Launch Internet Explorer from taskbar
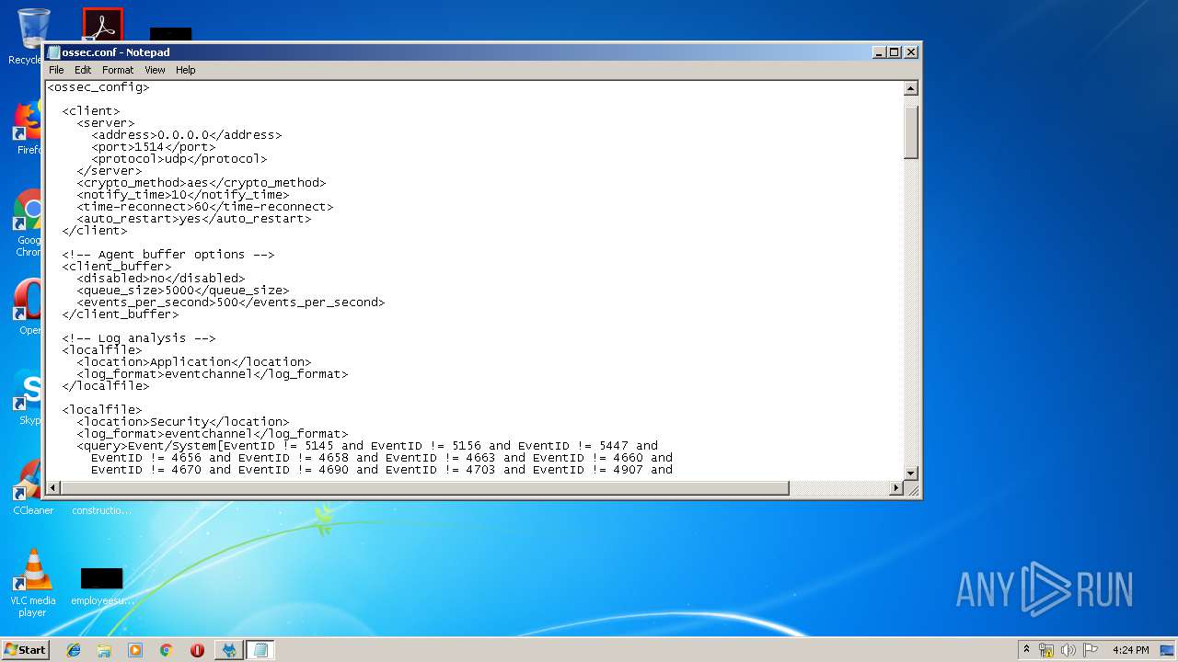The height and width of the screenshot is (662, 1178). point(74,650)
